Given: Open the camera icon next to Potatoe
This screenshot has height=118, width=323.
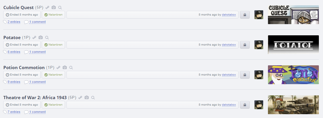Looking at the screenshot, I should coord(41,38).
